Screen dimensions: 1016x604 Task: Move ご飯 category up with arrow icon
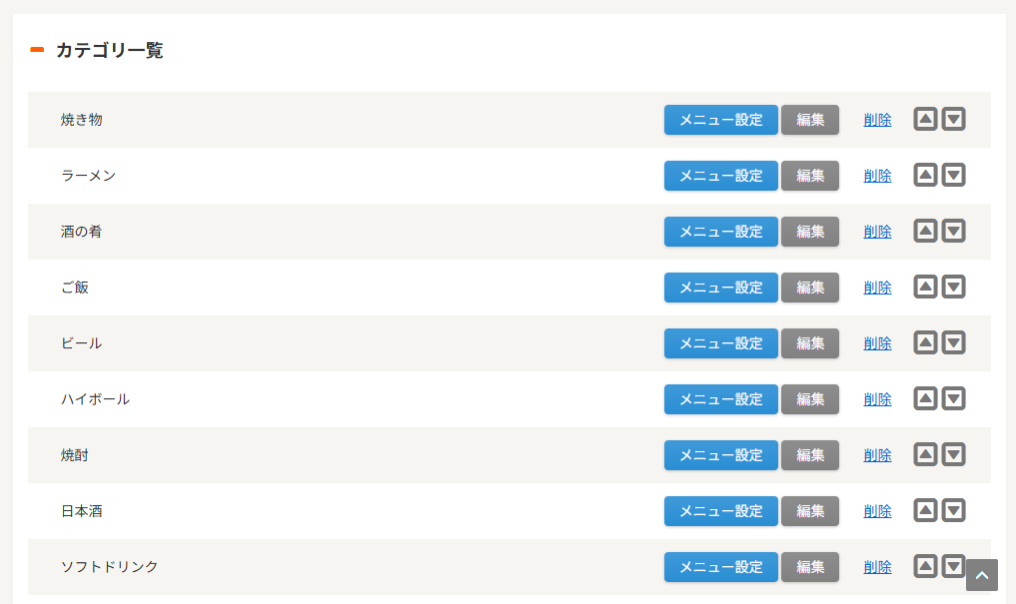click(x=925, y=287)
